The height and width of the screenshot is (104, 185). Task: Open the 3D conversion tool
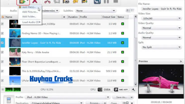coord(66,2)
